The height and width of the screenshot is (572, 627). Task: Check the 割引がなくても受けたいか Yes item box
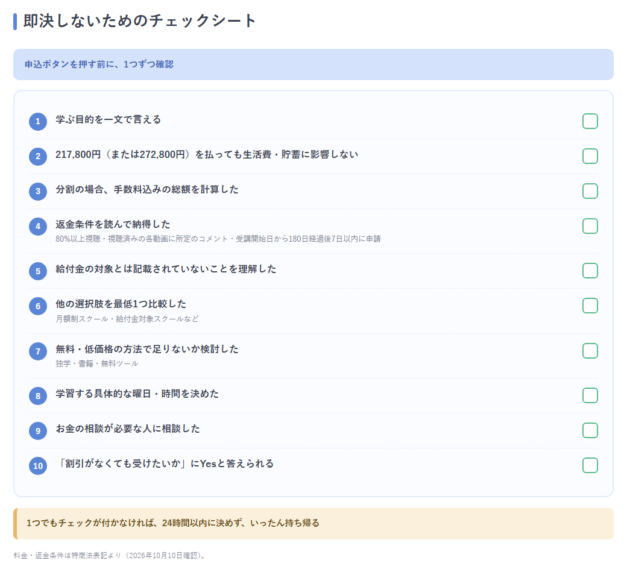[x=590, y=465]
